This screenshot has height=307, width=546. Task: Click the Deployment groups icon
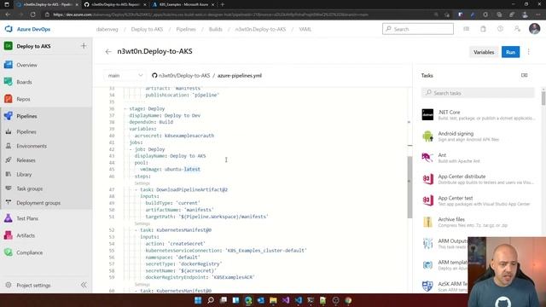click(9, 203)
